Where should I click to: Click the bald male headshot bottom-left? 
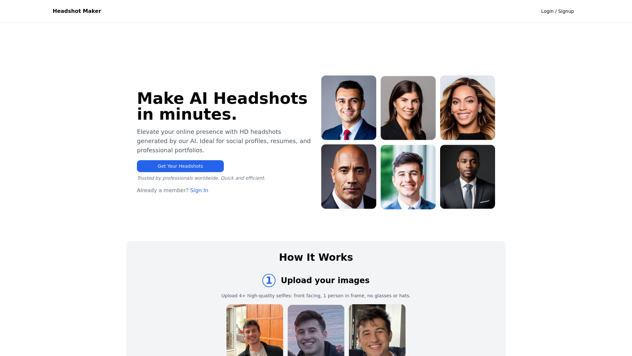pyautogui.click(x=349, y=176)
